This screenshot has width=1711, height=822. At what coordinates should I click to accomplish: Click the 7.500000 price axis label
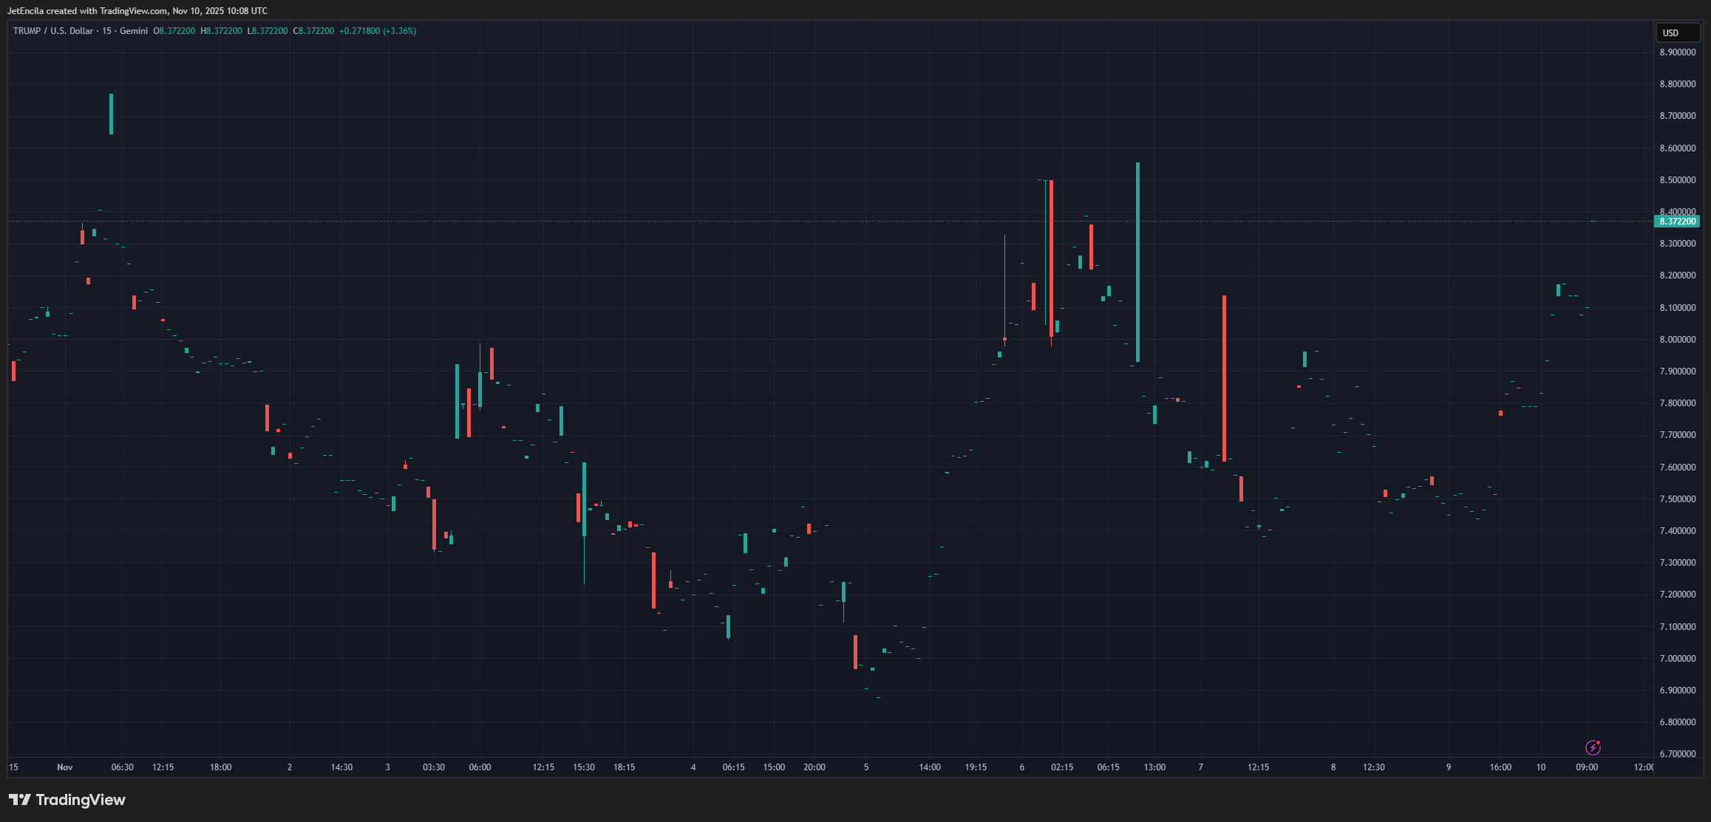point(1677,499)
